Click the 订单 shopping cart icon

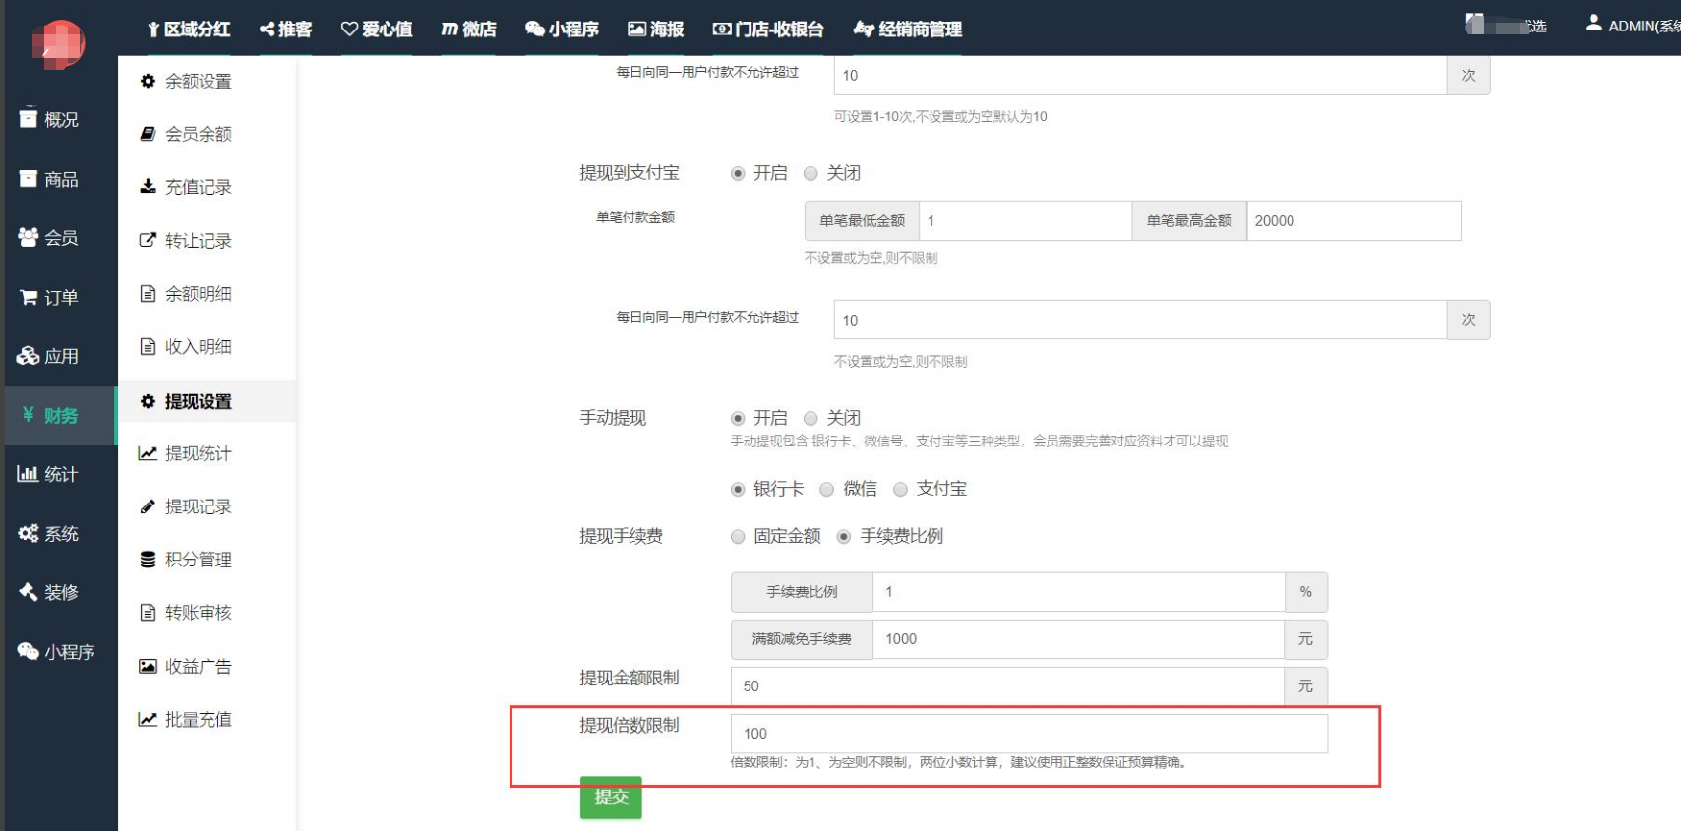click(x=29, y=297)
